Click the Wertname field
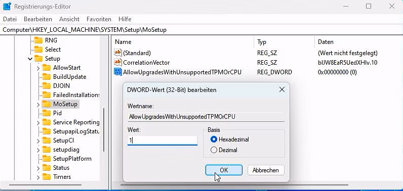The height and width of the screenshot is (191, 403). pos(206,117)
